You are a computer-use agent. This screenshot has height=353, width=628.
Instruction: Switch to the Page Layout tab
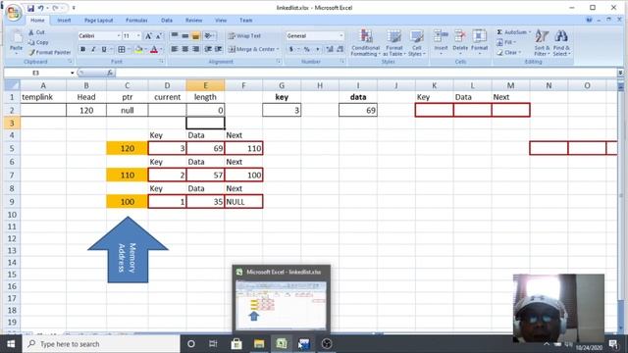point(98,21)
